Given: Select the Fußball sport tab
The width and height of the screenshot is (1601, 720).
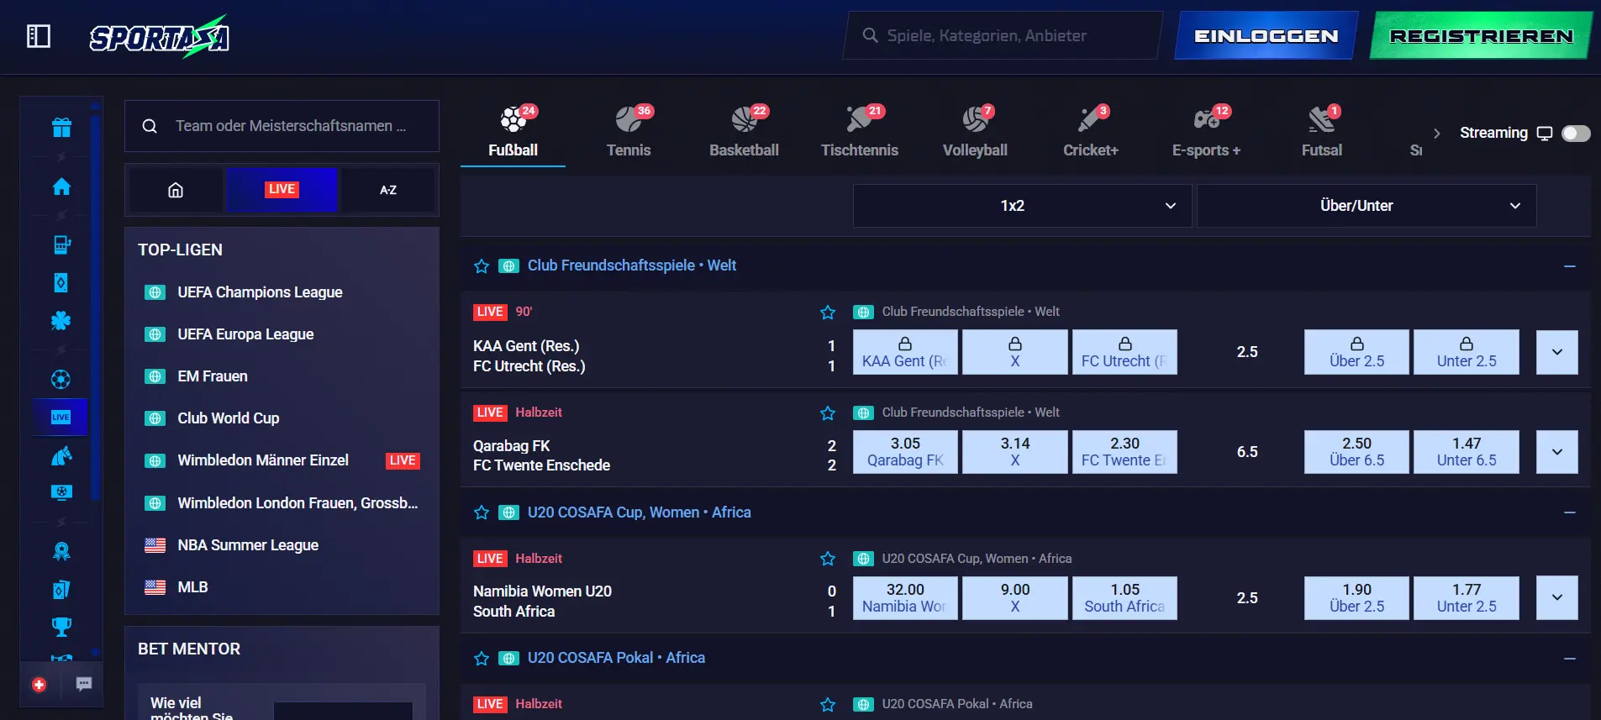Looking at the screenshot, I should (x=513, y=132).
